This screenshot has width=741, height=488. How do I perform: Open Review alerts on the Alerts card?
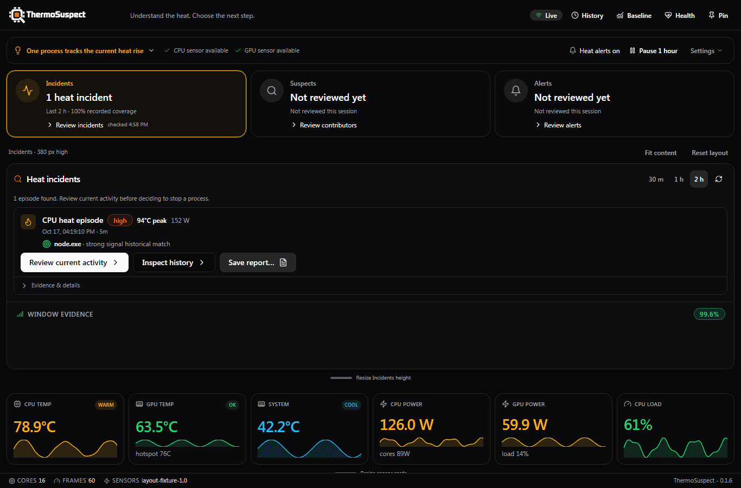[x=558, y=125]
